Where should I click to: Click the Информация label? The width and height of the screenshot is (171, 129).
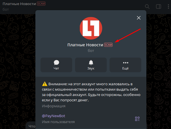pyautogui.click(x=54, y=106)
